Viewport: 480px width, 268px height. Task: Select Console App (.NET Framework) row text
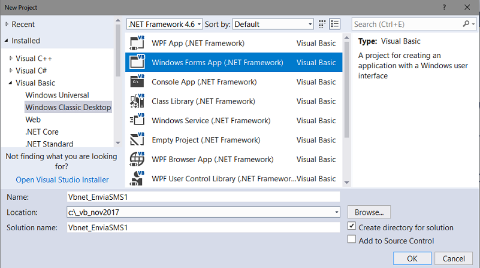(x=204, y=82)
